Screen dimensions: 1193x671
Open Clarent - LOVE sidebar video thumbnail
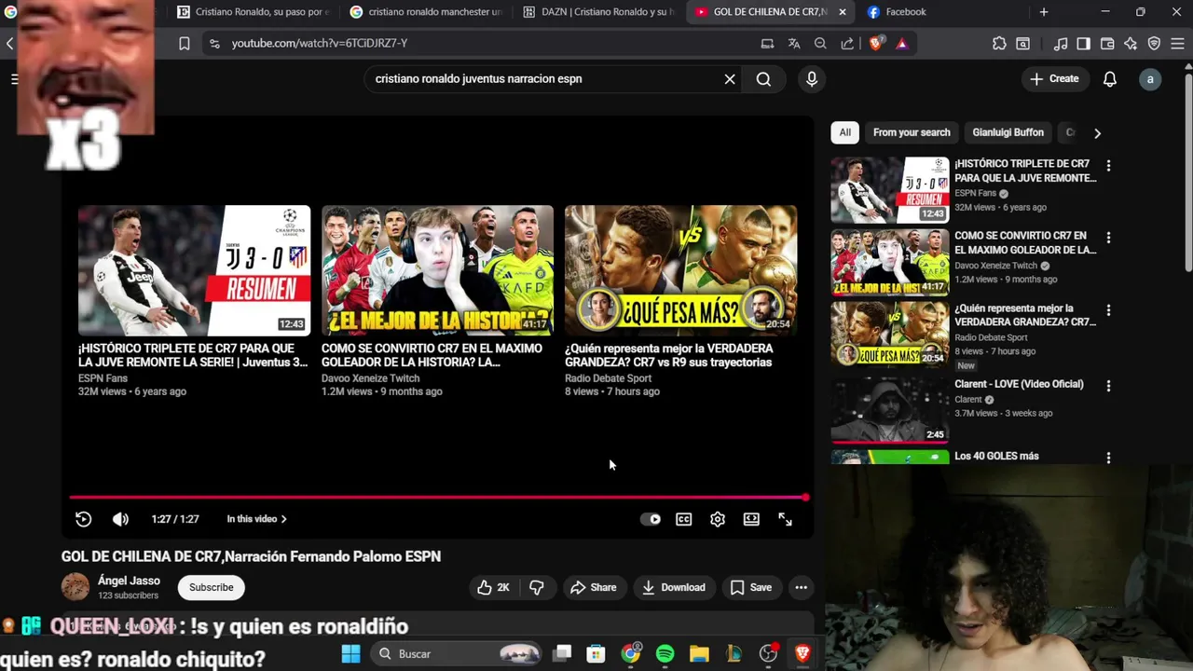(890, 409)
